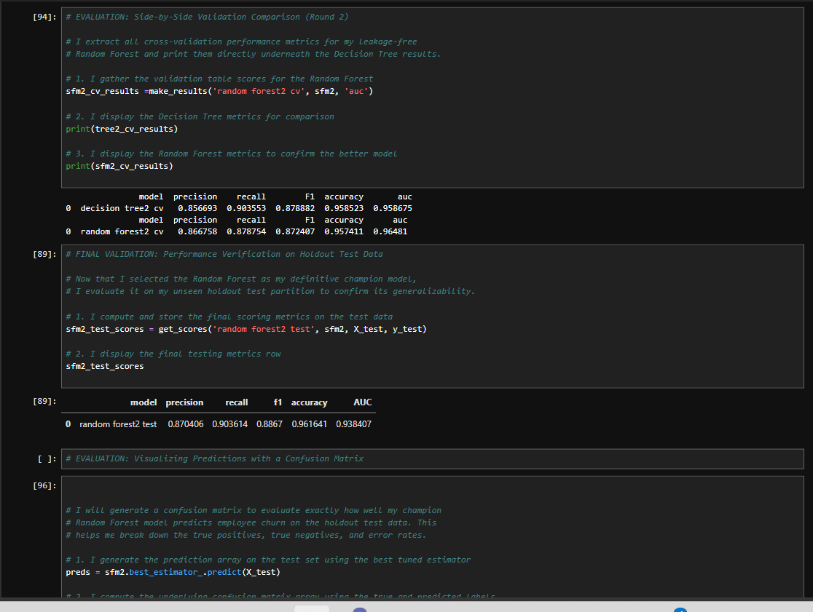Click the preds = sfm2.best_estimator_.predict line
Screen dimensions: 813x612
point(173,572)
